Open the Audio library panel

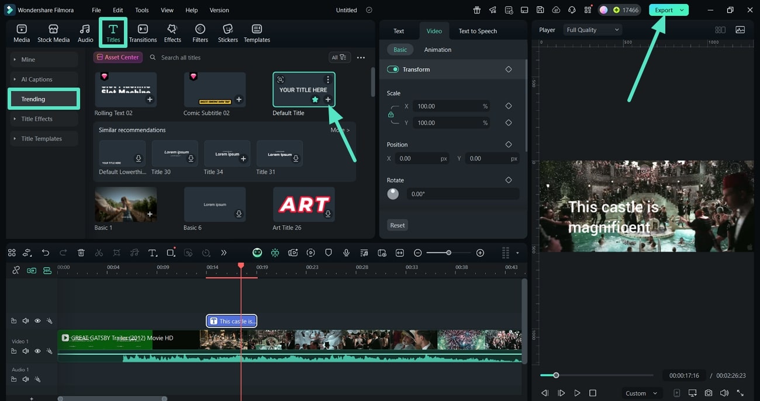[x=85, y=33]
